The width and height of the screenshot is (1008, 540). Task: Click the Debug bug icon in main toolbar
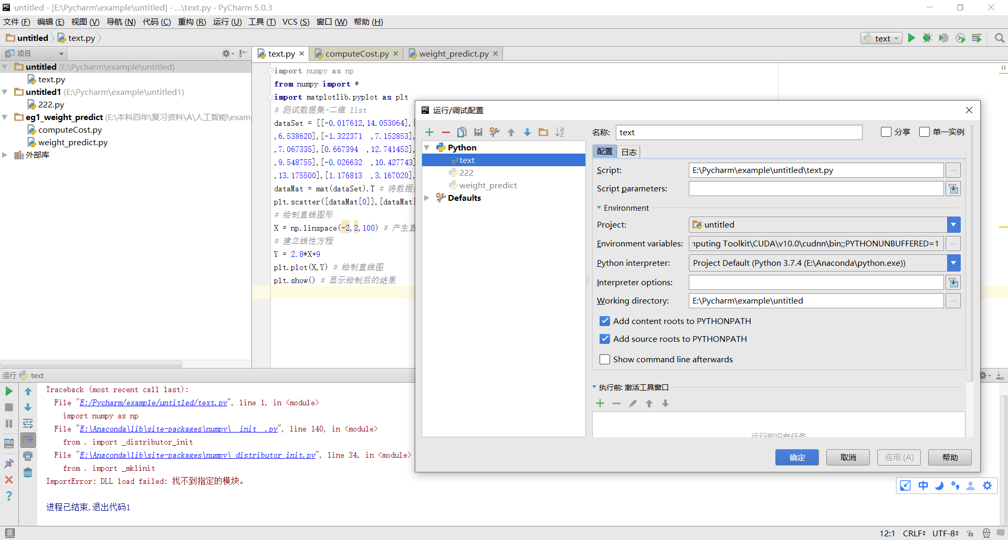coord(928,38)
